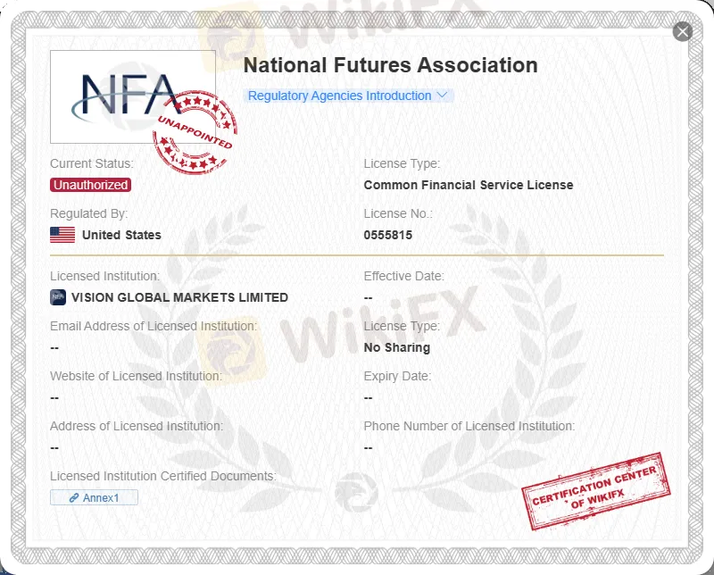Click the paperclip icon on Annex1
This screenshot has width=714, height=575.
pyautogui.click(x=75, y=497)
